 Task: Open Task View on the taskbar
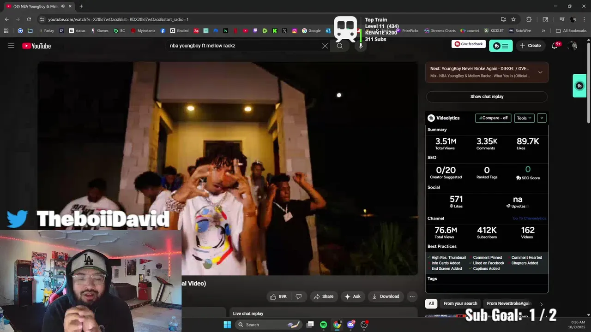pos(310,325)
